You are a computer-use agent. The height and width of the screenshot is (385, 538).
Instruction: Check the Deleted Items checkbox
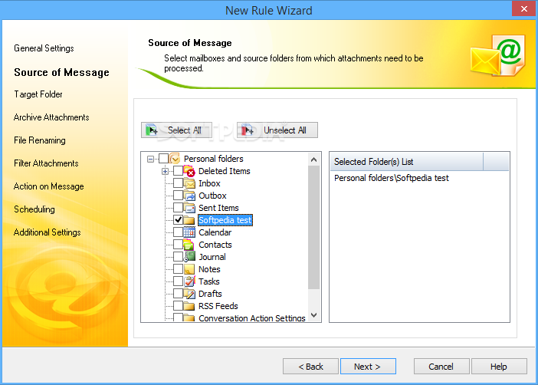tap(178, 171)
